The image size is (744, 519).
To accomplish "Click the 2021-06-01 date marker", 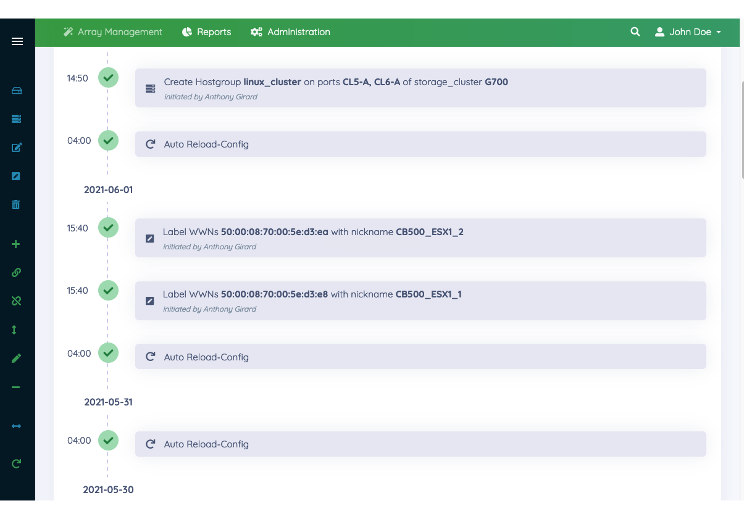I will click(x=109, y=190).
